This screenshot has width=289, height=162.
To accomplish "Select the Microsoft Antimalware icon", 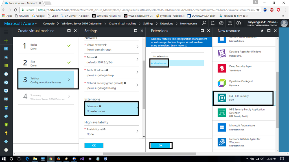I will coord(222,127).
